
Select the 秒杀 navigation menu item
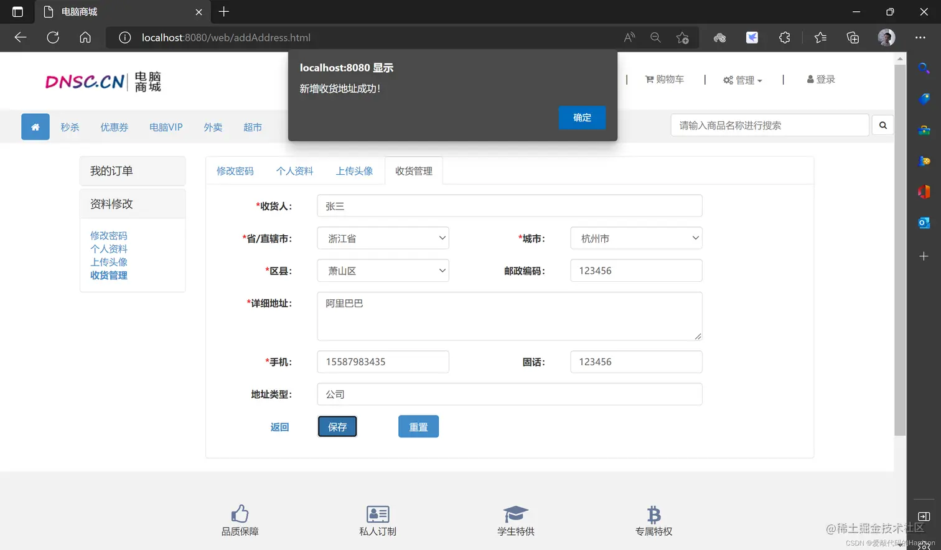[x=70, y=127]
